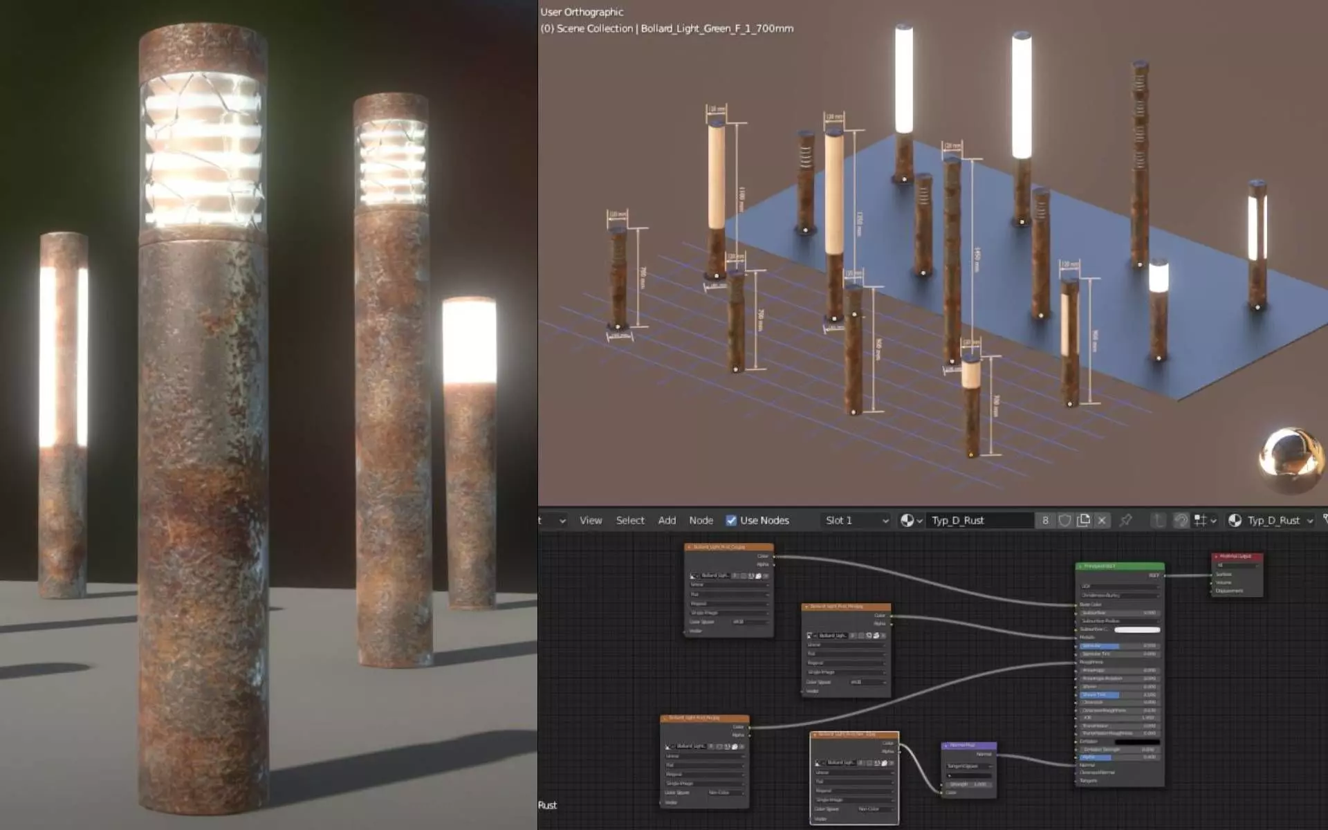Toggle the Use Nodes checkbox
The height and width of the screenshot is (830, 1328).
pos(731,520)
